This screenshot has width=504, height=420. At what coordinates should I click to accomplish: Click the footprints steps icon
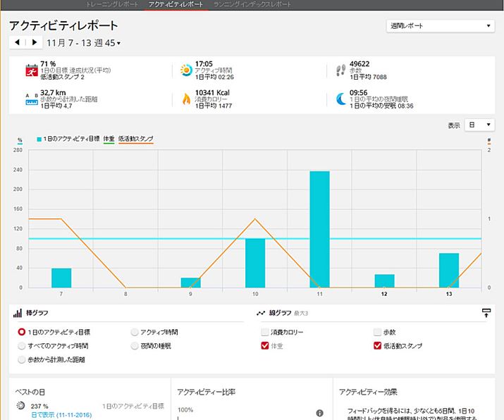point(341,70)
